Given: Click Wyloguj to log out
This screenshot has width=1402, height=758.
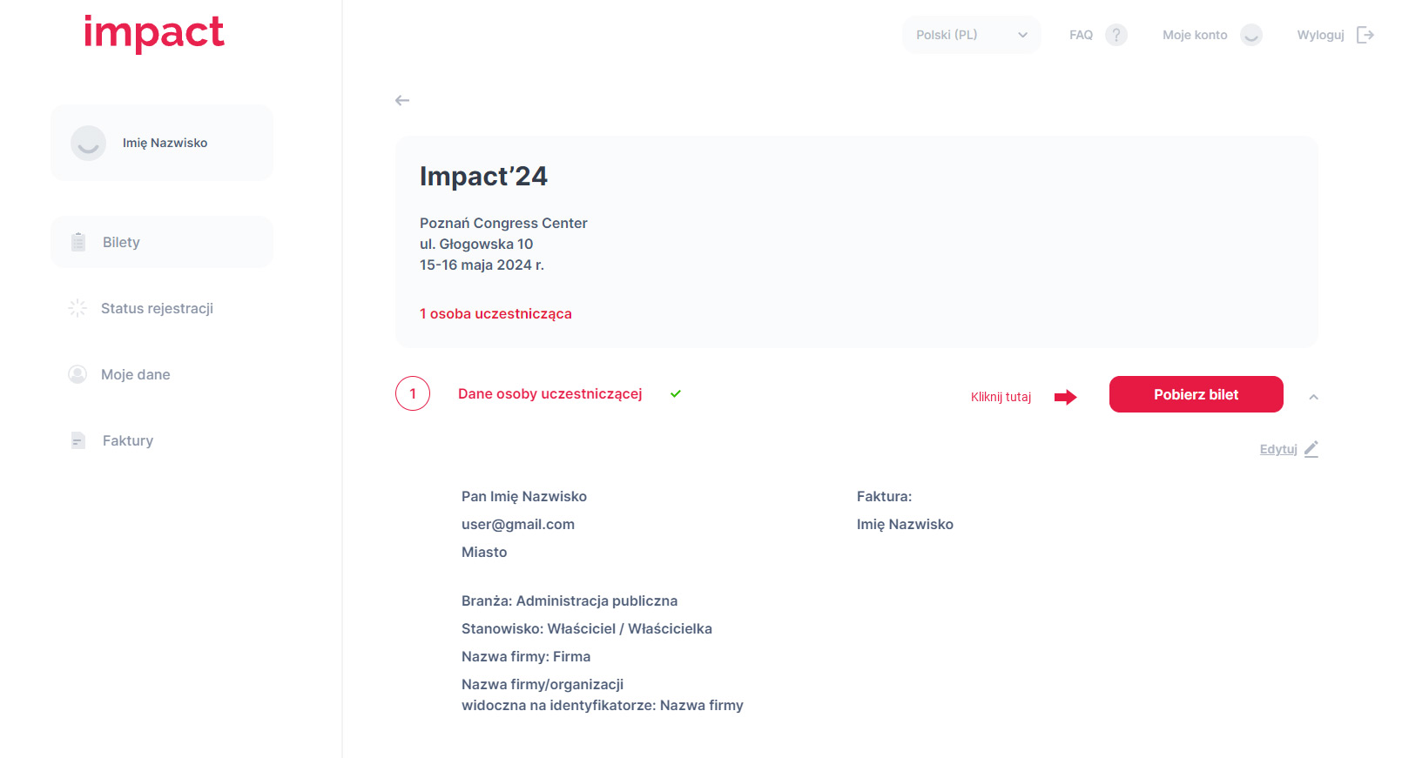Looking at the screenshot, I should [1320, 35].
